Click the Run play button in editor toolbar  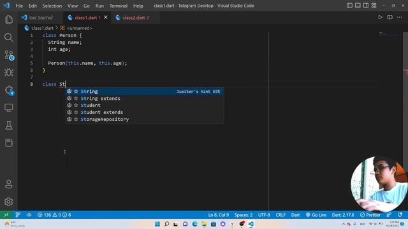click(380, 17)
